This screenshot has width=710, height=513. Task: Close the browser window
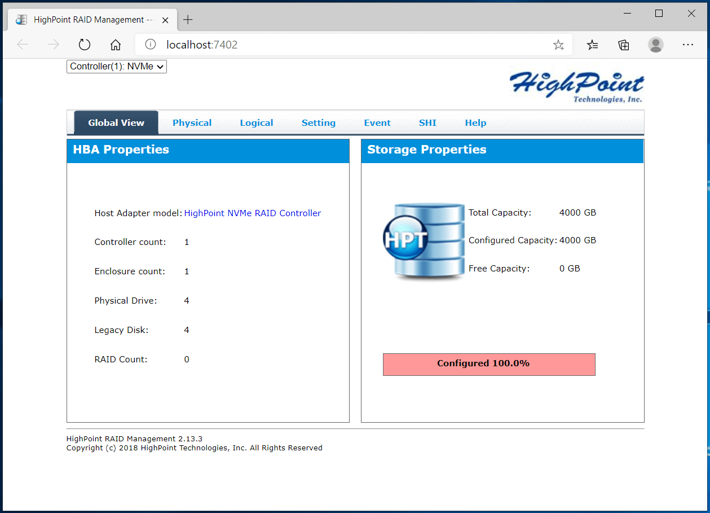coord(691,14)
